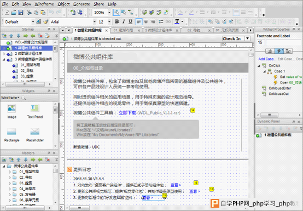The width and height of the screenshot is (303, 211).
Task: Click footnote marker 14 on canvas
Action: [193, 110]
